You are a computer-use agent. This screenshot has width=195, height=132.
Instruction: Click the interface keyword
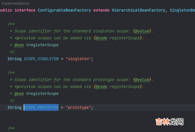25,10
